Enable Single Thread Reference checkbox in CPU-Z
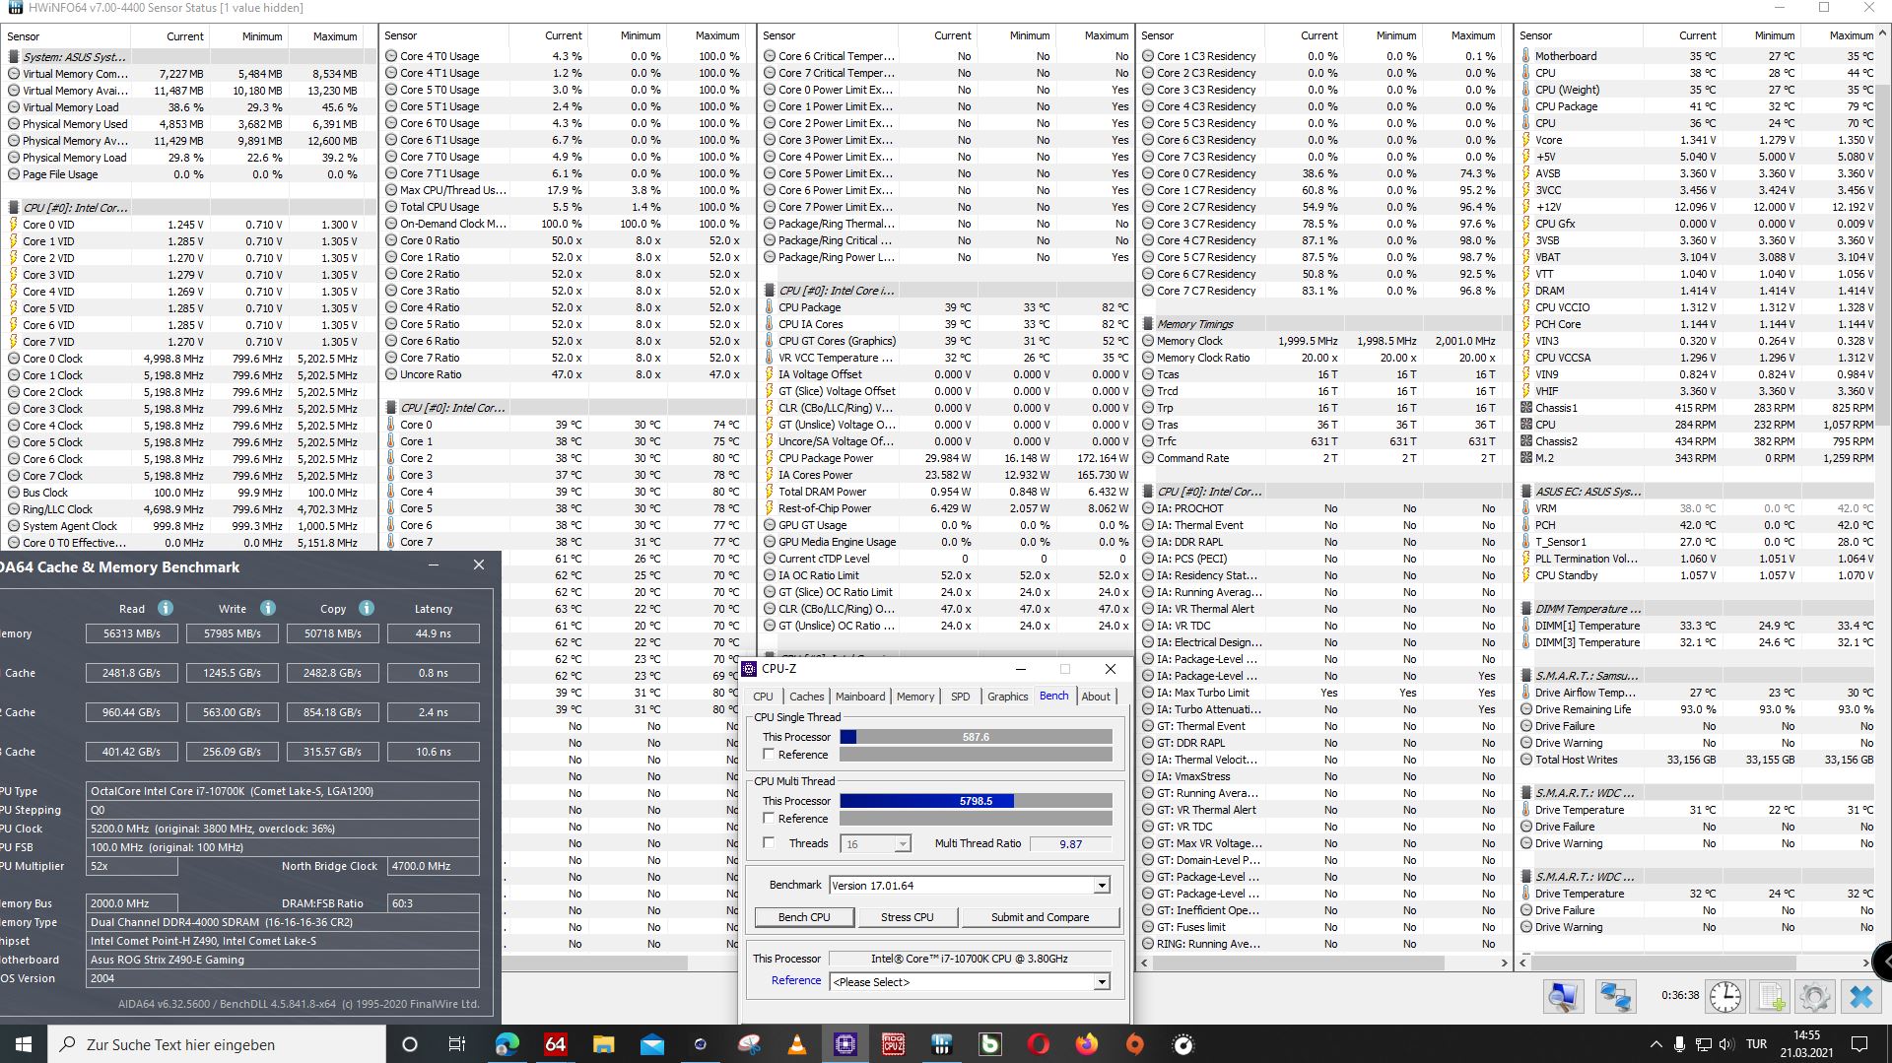The image size is (1892, 1063). (x=769, y=754)
